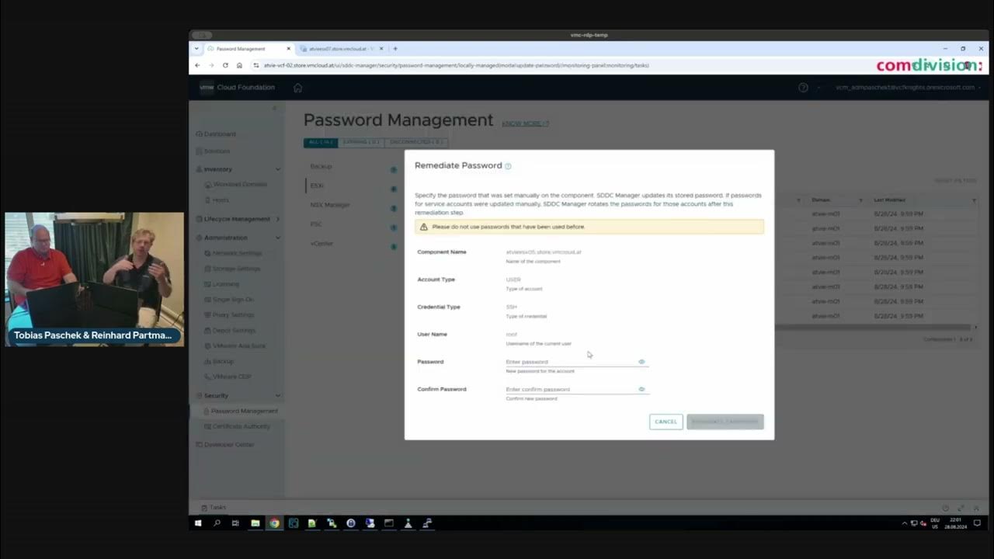
Task: Close the Password Management browser tab
Action: coord(289,49)
